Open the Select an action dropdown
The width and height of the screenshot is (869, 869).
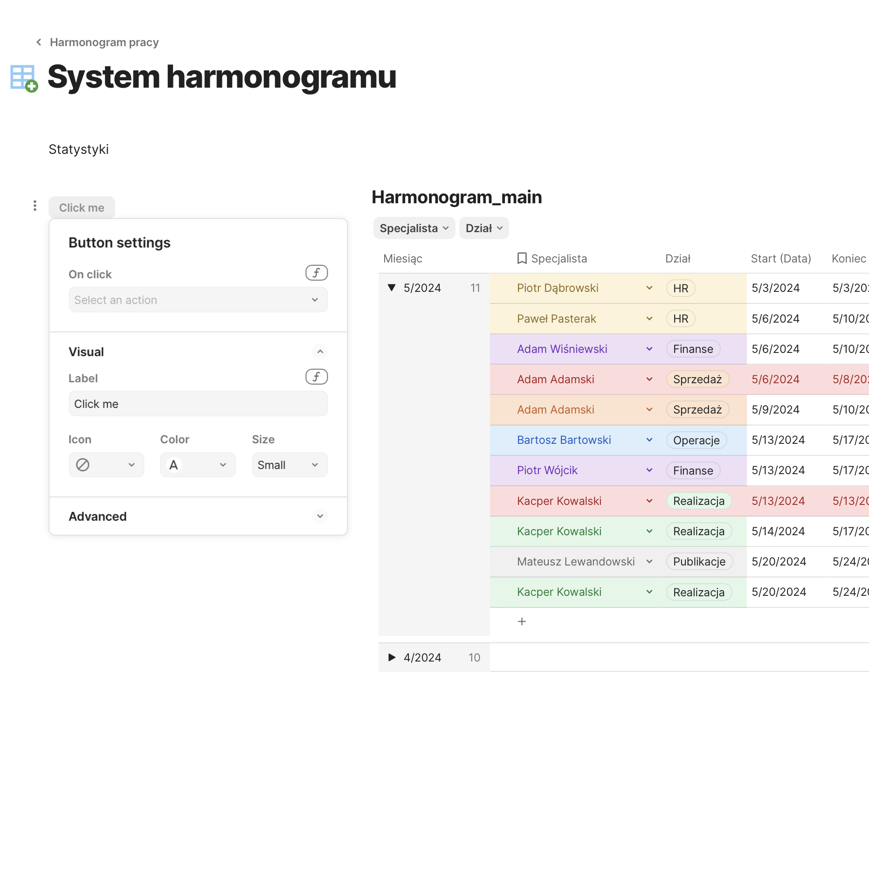tap(198, 300)
